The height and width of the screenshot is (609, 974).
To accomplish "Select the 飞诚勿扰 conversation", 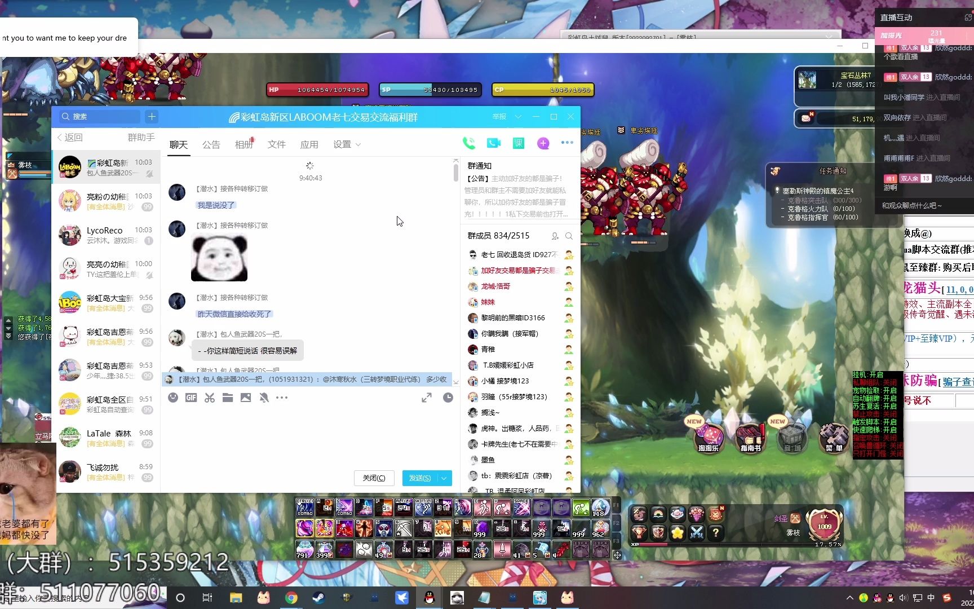I will pyautogui.click(x=106, y=472).
